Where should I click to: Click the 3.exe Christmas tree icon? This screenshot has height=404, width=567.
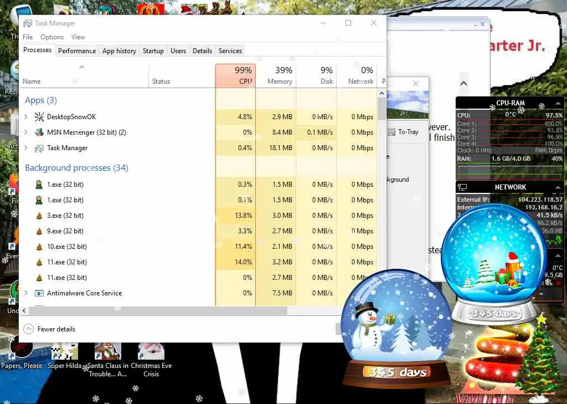pyautogui.click(x=39, y=216)
